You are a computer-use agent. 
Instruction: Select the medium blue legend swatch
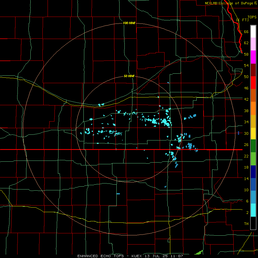pyautogui.click(x=253, y=184)
